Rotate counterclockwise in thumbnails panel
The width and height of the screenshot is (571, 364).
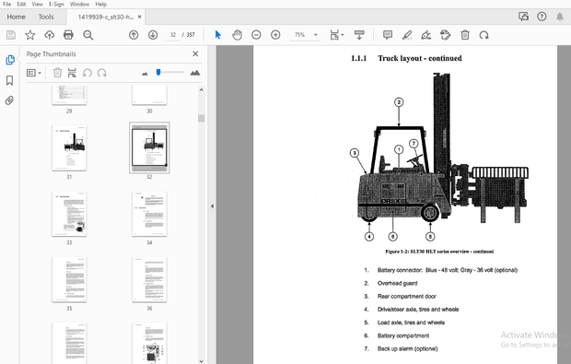(87, 73)
